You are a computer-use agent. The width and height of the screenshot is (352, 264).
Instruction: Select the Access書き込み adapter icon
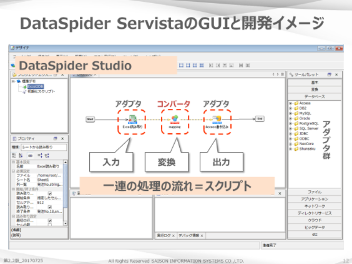pyautogui.click(x=217, y=119)
